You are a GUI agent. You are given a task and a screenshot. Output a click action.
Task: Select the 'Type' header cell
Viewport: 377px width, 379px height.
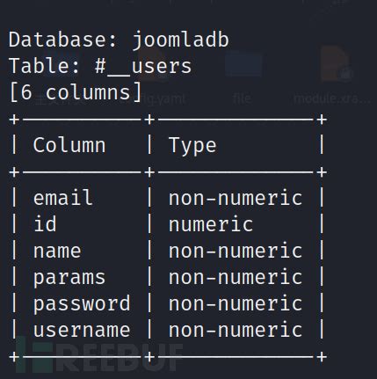click(192, 146)
